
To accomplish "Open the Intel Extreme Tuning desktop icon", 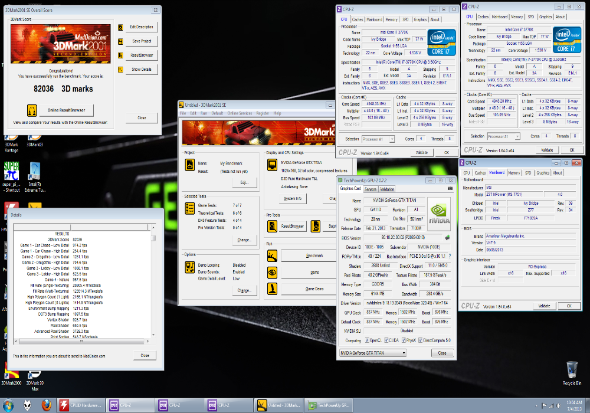I will tap(35, 177).
